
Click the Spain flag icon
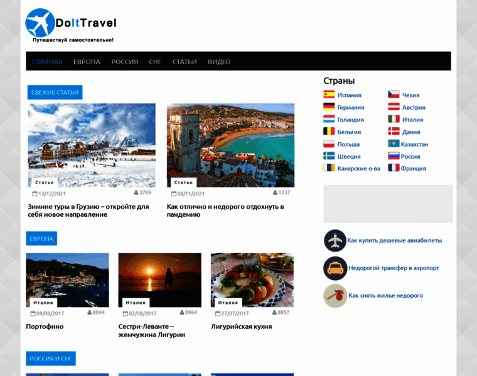click(x=329, y=95)
